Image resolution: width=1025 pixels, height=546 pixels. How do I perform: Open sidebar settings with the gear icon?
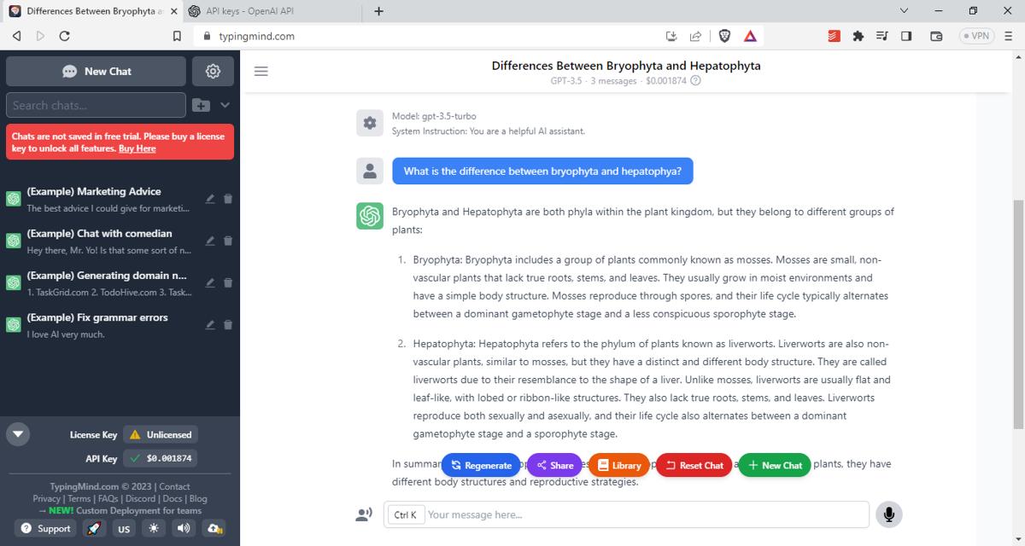coord(212,71)
